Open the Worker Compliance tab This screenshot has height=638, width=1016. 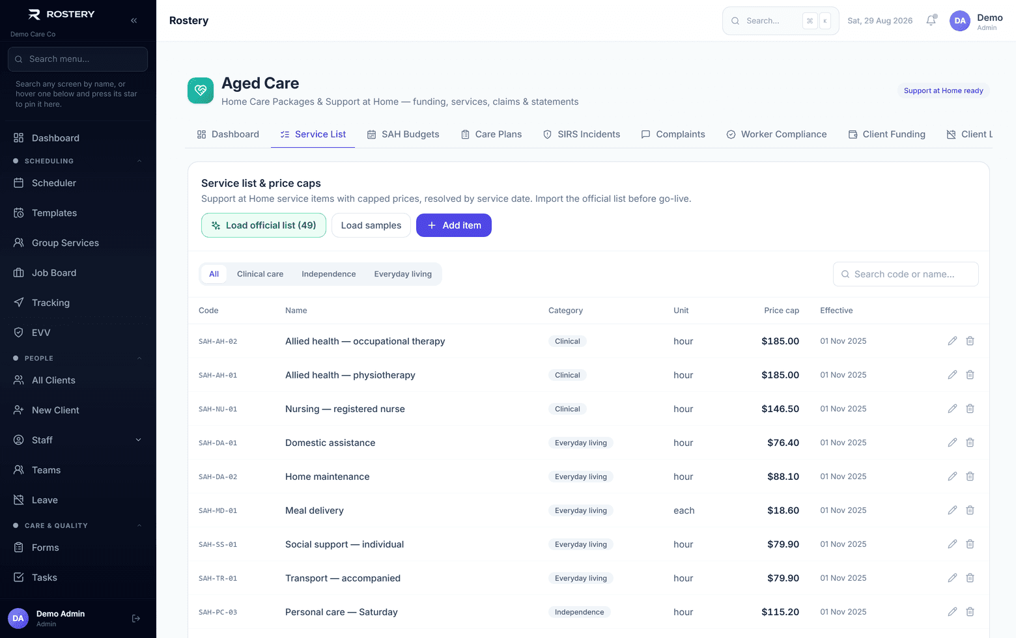tap(776, 134)
